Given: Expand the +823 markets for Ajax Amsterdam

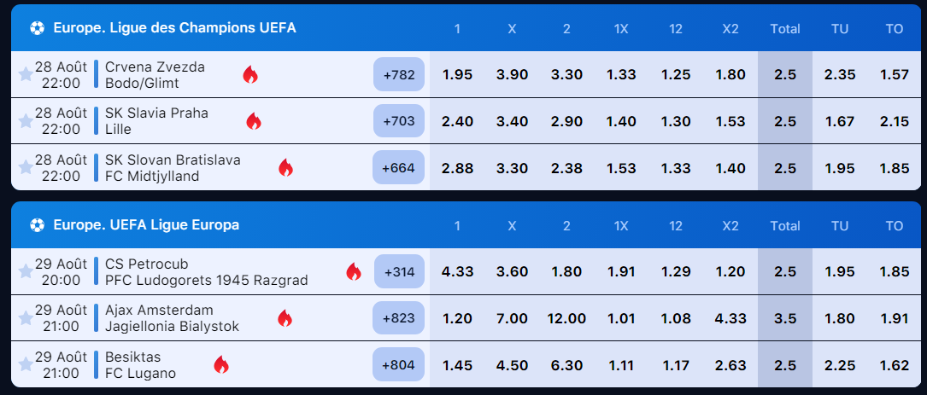Looking at the screenshot, I should point(399,318).
